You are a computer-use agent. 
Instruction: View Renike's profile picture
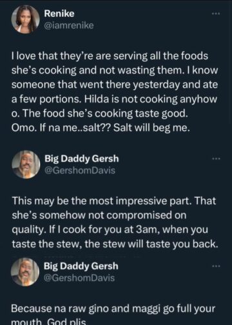pyautogui.click(x=25, y=19)
